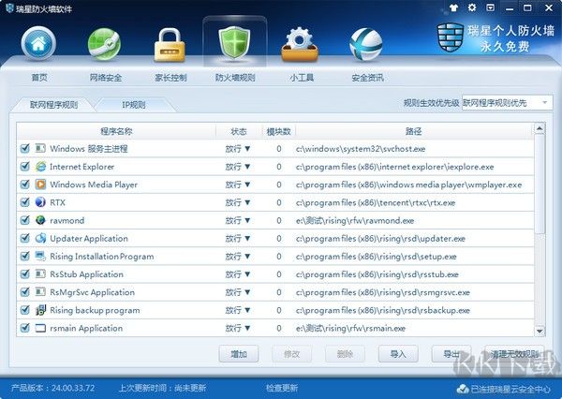Open 放行 status dropdown for Internet Explorer
Screen dimensions: 562x399
[x=238, y=167]
